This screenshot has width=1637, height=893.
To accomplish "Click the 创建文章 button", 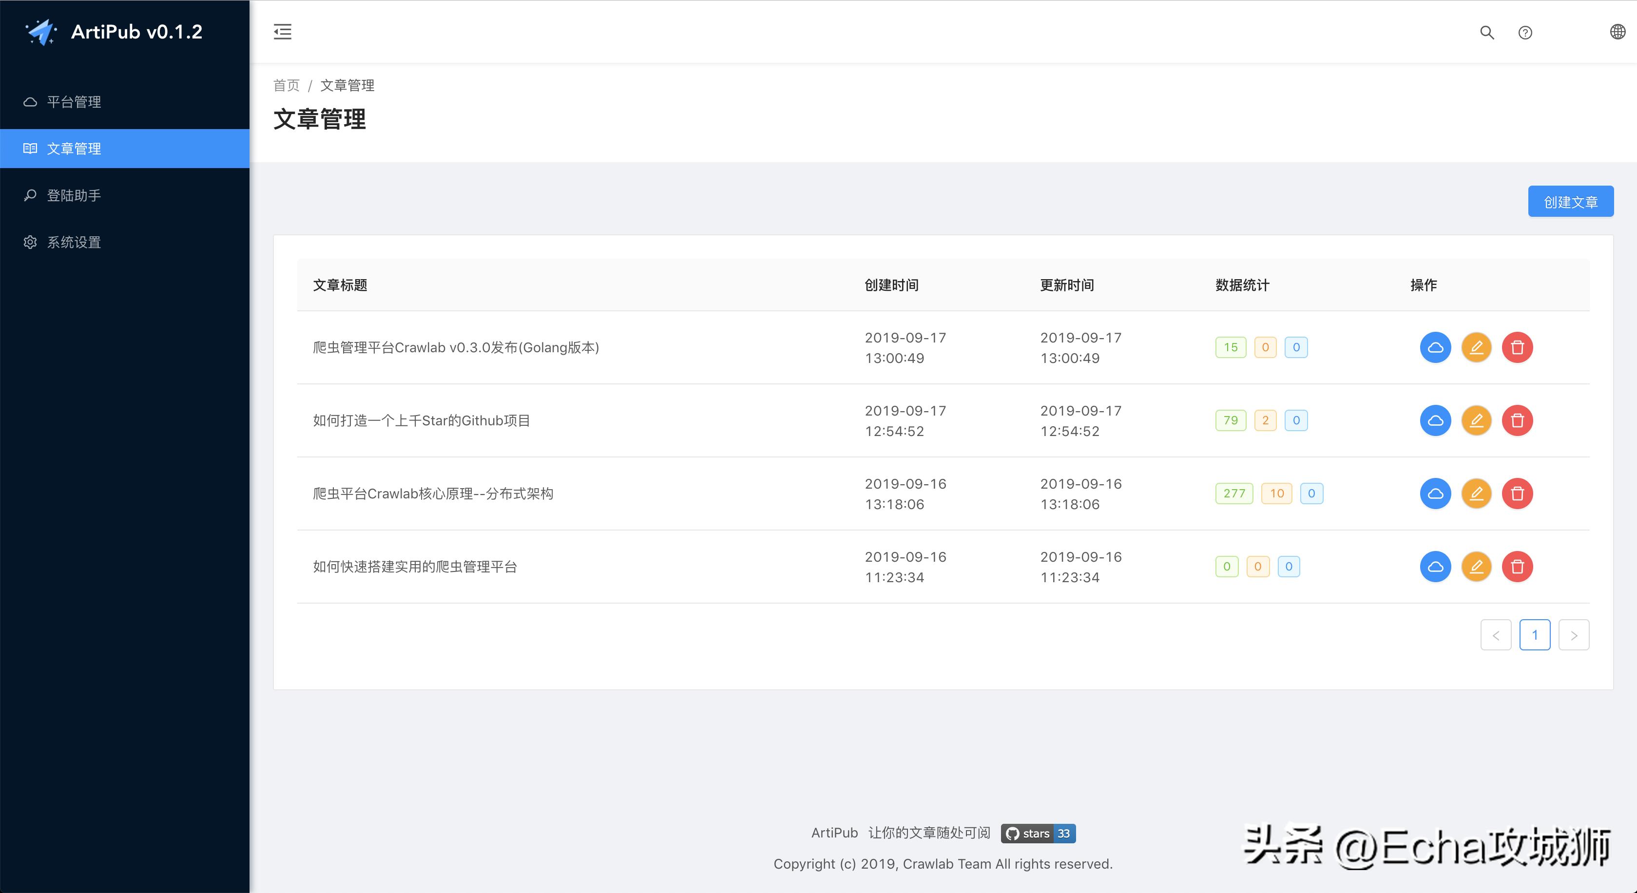I will tap(1570, 202).
